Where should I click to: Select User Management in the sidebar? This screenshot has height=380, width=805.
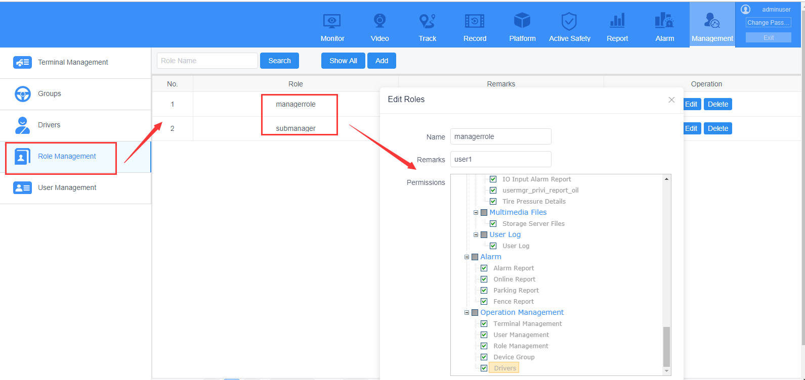[75, 188]
